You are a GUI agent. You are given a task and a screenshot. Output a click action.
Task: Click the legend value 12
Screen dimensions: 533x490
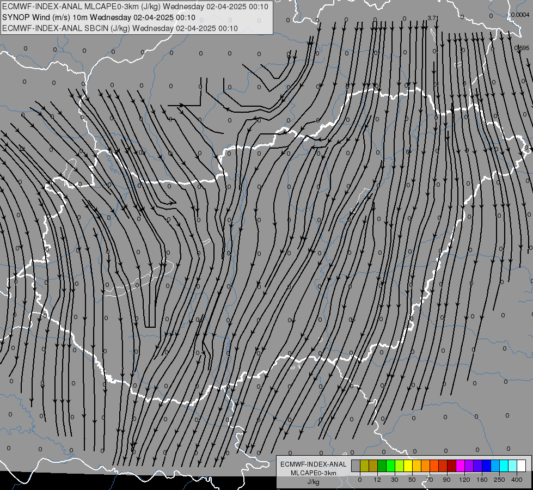(x=377, y=480)
